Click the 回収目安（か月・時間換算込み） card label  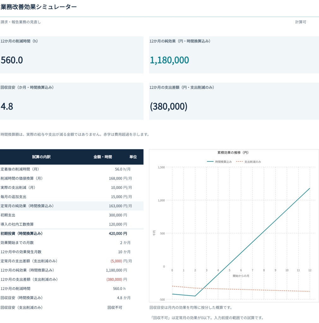27,88
